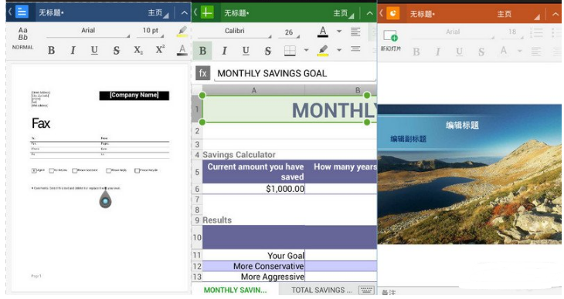The height and width of the screenshot is (299, 564).
Task: Select the Aa Bb NORMAL style button
Action: [22, 38]
